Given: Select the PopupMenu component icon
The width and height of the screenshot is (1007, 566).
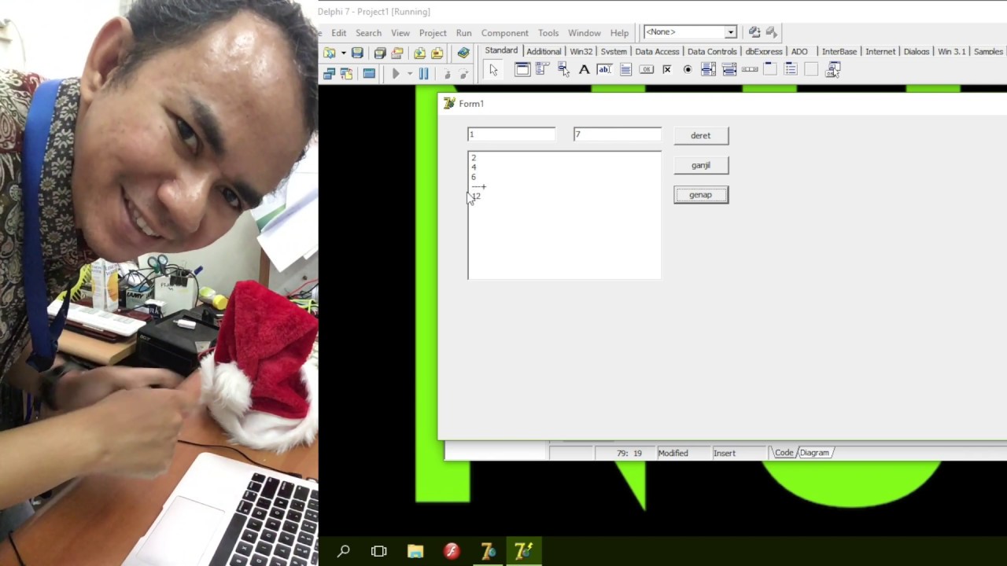Looking at the screenshot, I should click(x=563, y=69).
